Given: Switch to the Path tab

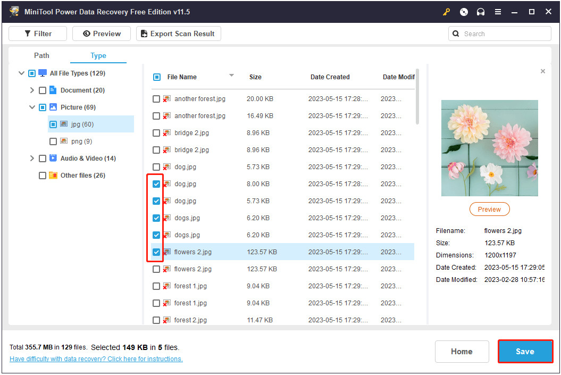Looking at the screenshot, I should (41, 55).
